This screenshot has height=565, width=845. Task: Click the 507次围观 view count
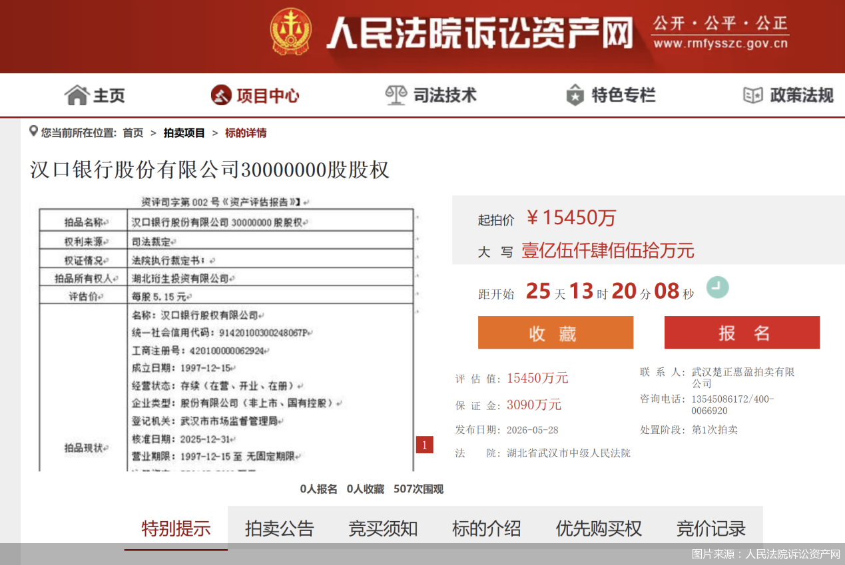418,489
